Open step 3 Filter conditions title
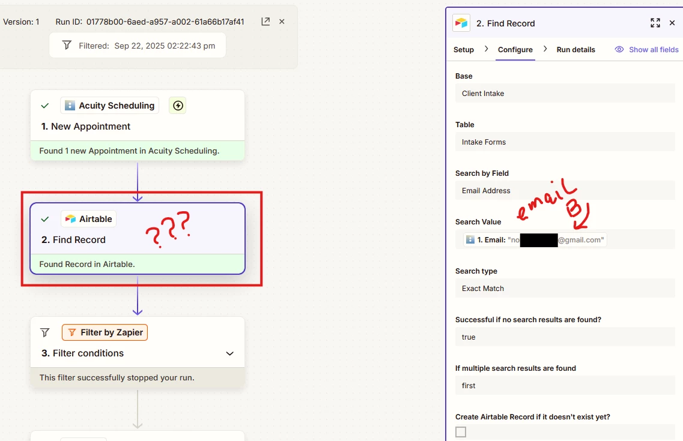Screen dimensions: 683x441 tap(83, 353)
